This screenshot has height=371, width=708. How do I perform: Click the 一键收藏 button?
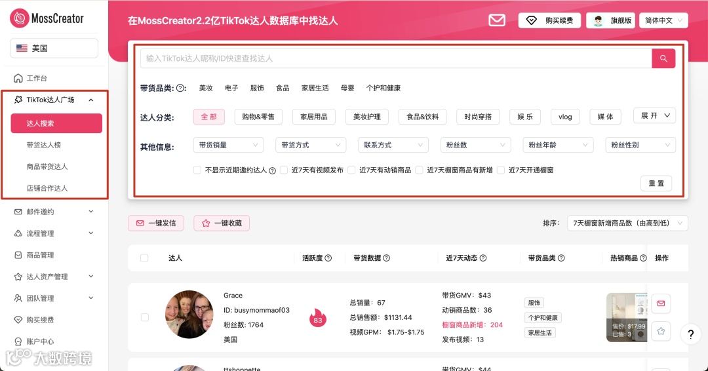[x=222, y=223]
